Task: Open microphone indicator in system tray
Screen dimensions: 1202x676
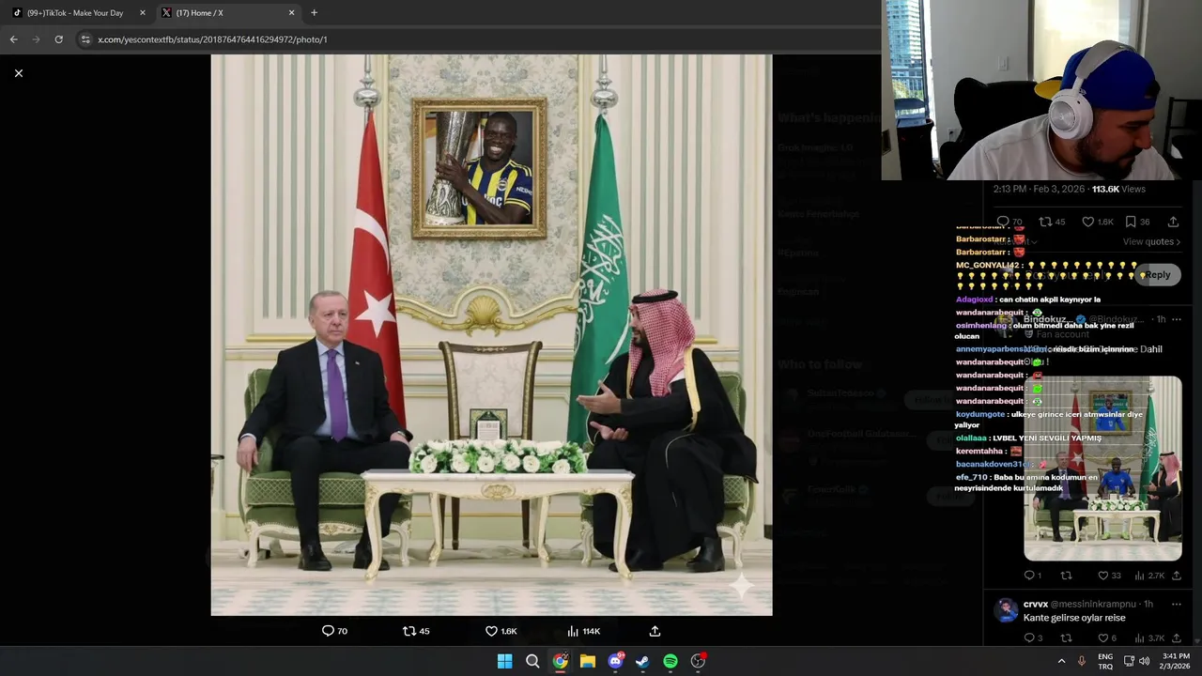Action: 1082,661
